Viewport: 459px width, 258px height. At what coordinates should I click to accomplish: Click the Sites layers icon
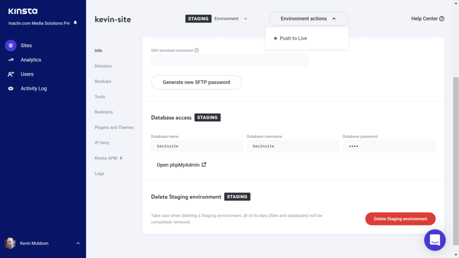[x=11, y=45]
